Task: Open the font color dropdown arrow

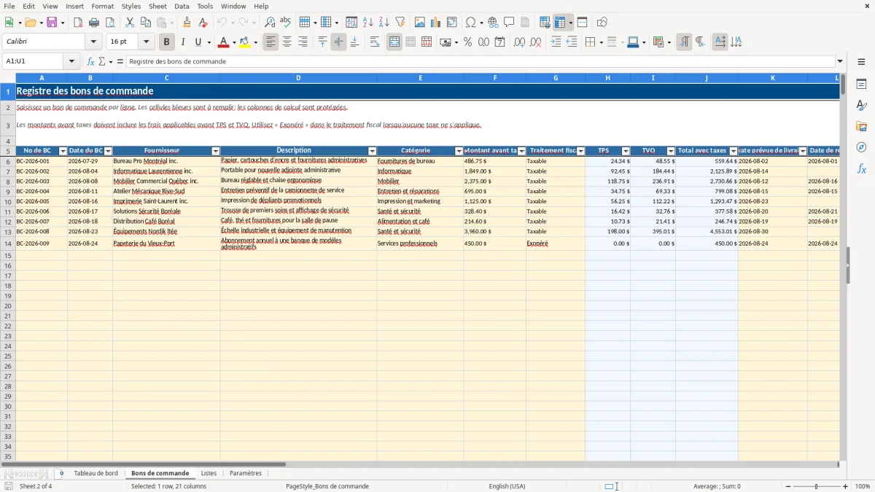Action: (x=234, y=42)
